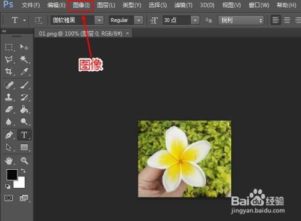Image resolution: width=301 pixels, height=221 pixels.
Task: Center align text
Action: pos(287,20)
